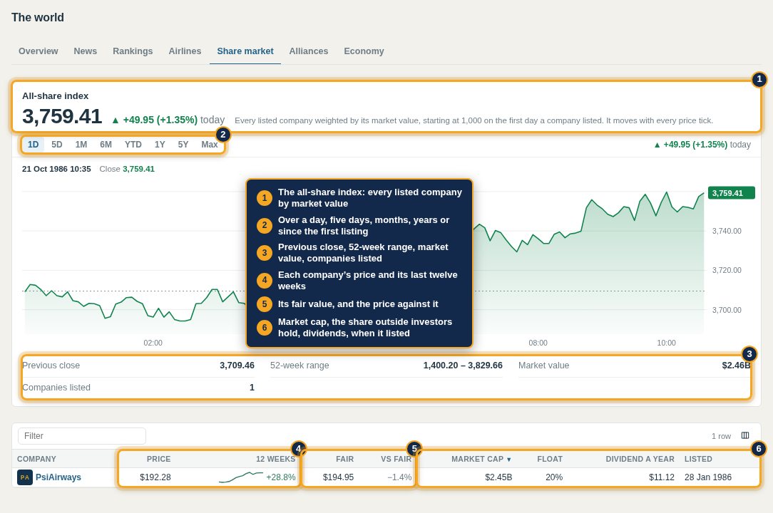Image resolution: width=773 pixels, height=513 pixels.
Task: Click the Market value $2.46B figure
Action: point(736,366)
